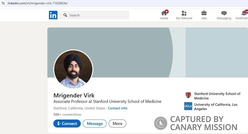The image size is (248, 134).
Task: Open Stanford University School of Medicine link
Action: pyautogui.click(x=217, y=96)
